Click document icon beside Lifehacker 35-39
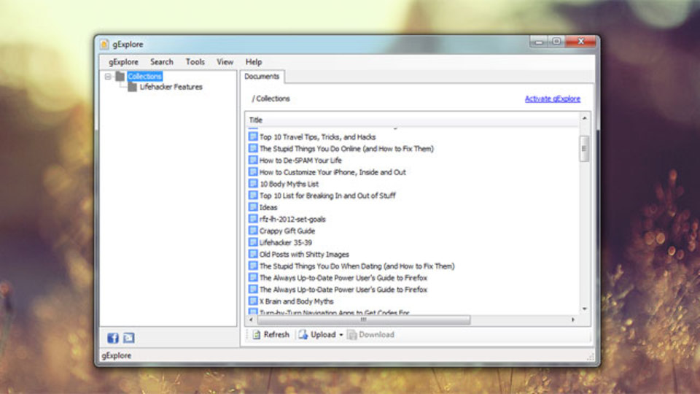700x394 pixels. [x=253, y=242]
